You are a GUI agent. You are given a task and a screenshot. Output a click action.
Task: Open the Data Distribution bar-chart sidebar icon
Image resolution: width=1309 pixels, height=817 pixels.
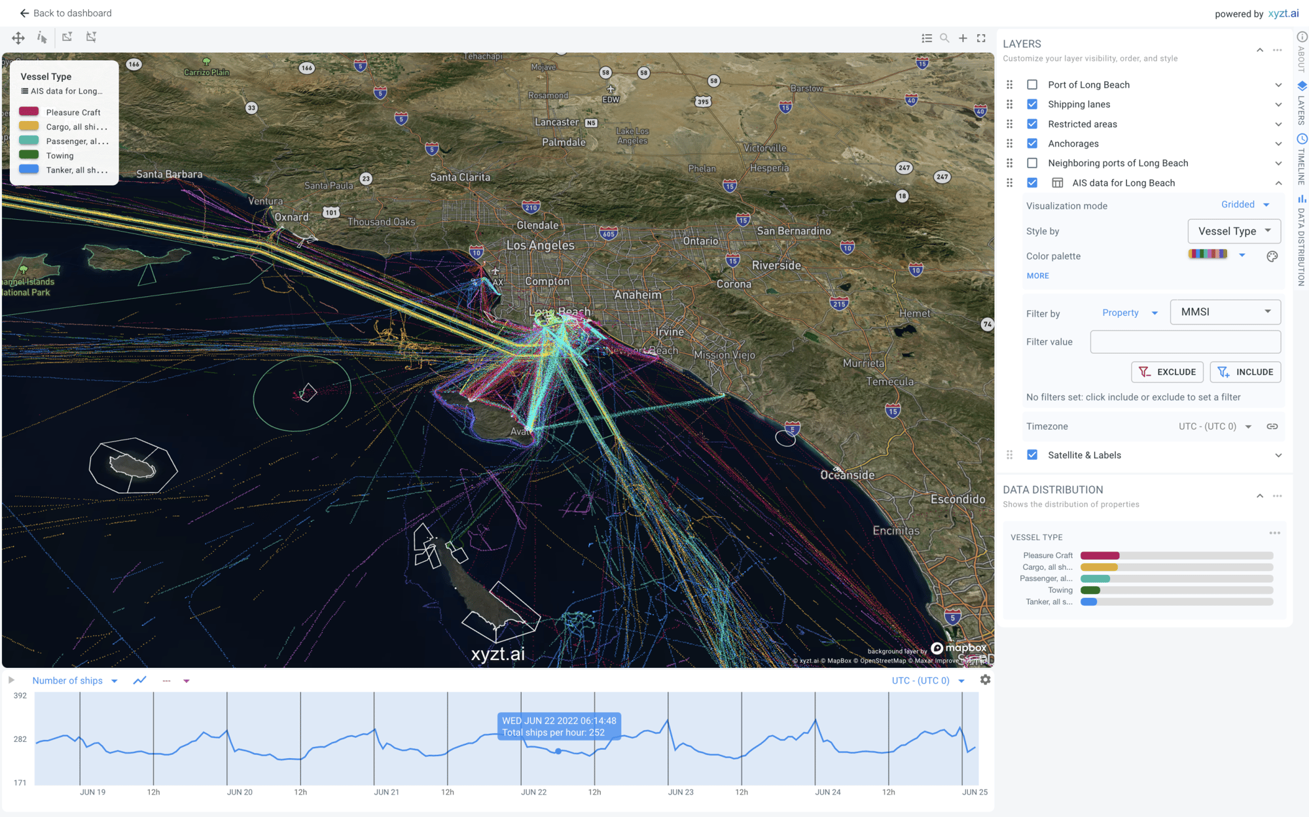pyautogui.click(x=1302, y=198)
